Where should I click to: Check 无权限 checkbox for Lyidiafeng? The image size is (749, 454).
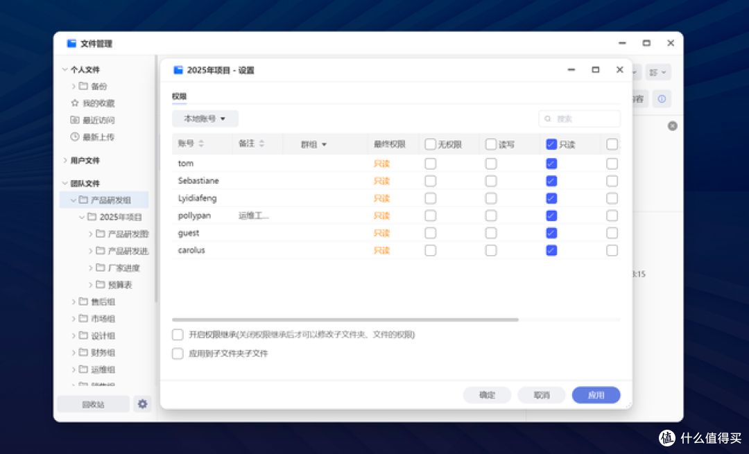[431, 198]
